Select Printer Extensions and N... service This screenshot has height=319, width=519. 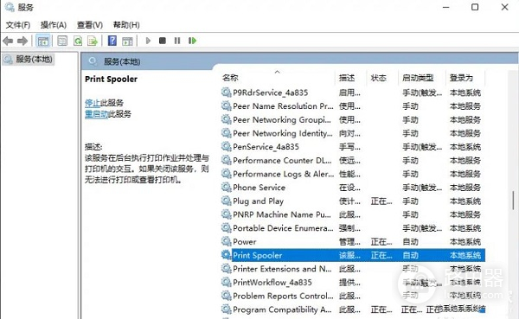point(353,269)
